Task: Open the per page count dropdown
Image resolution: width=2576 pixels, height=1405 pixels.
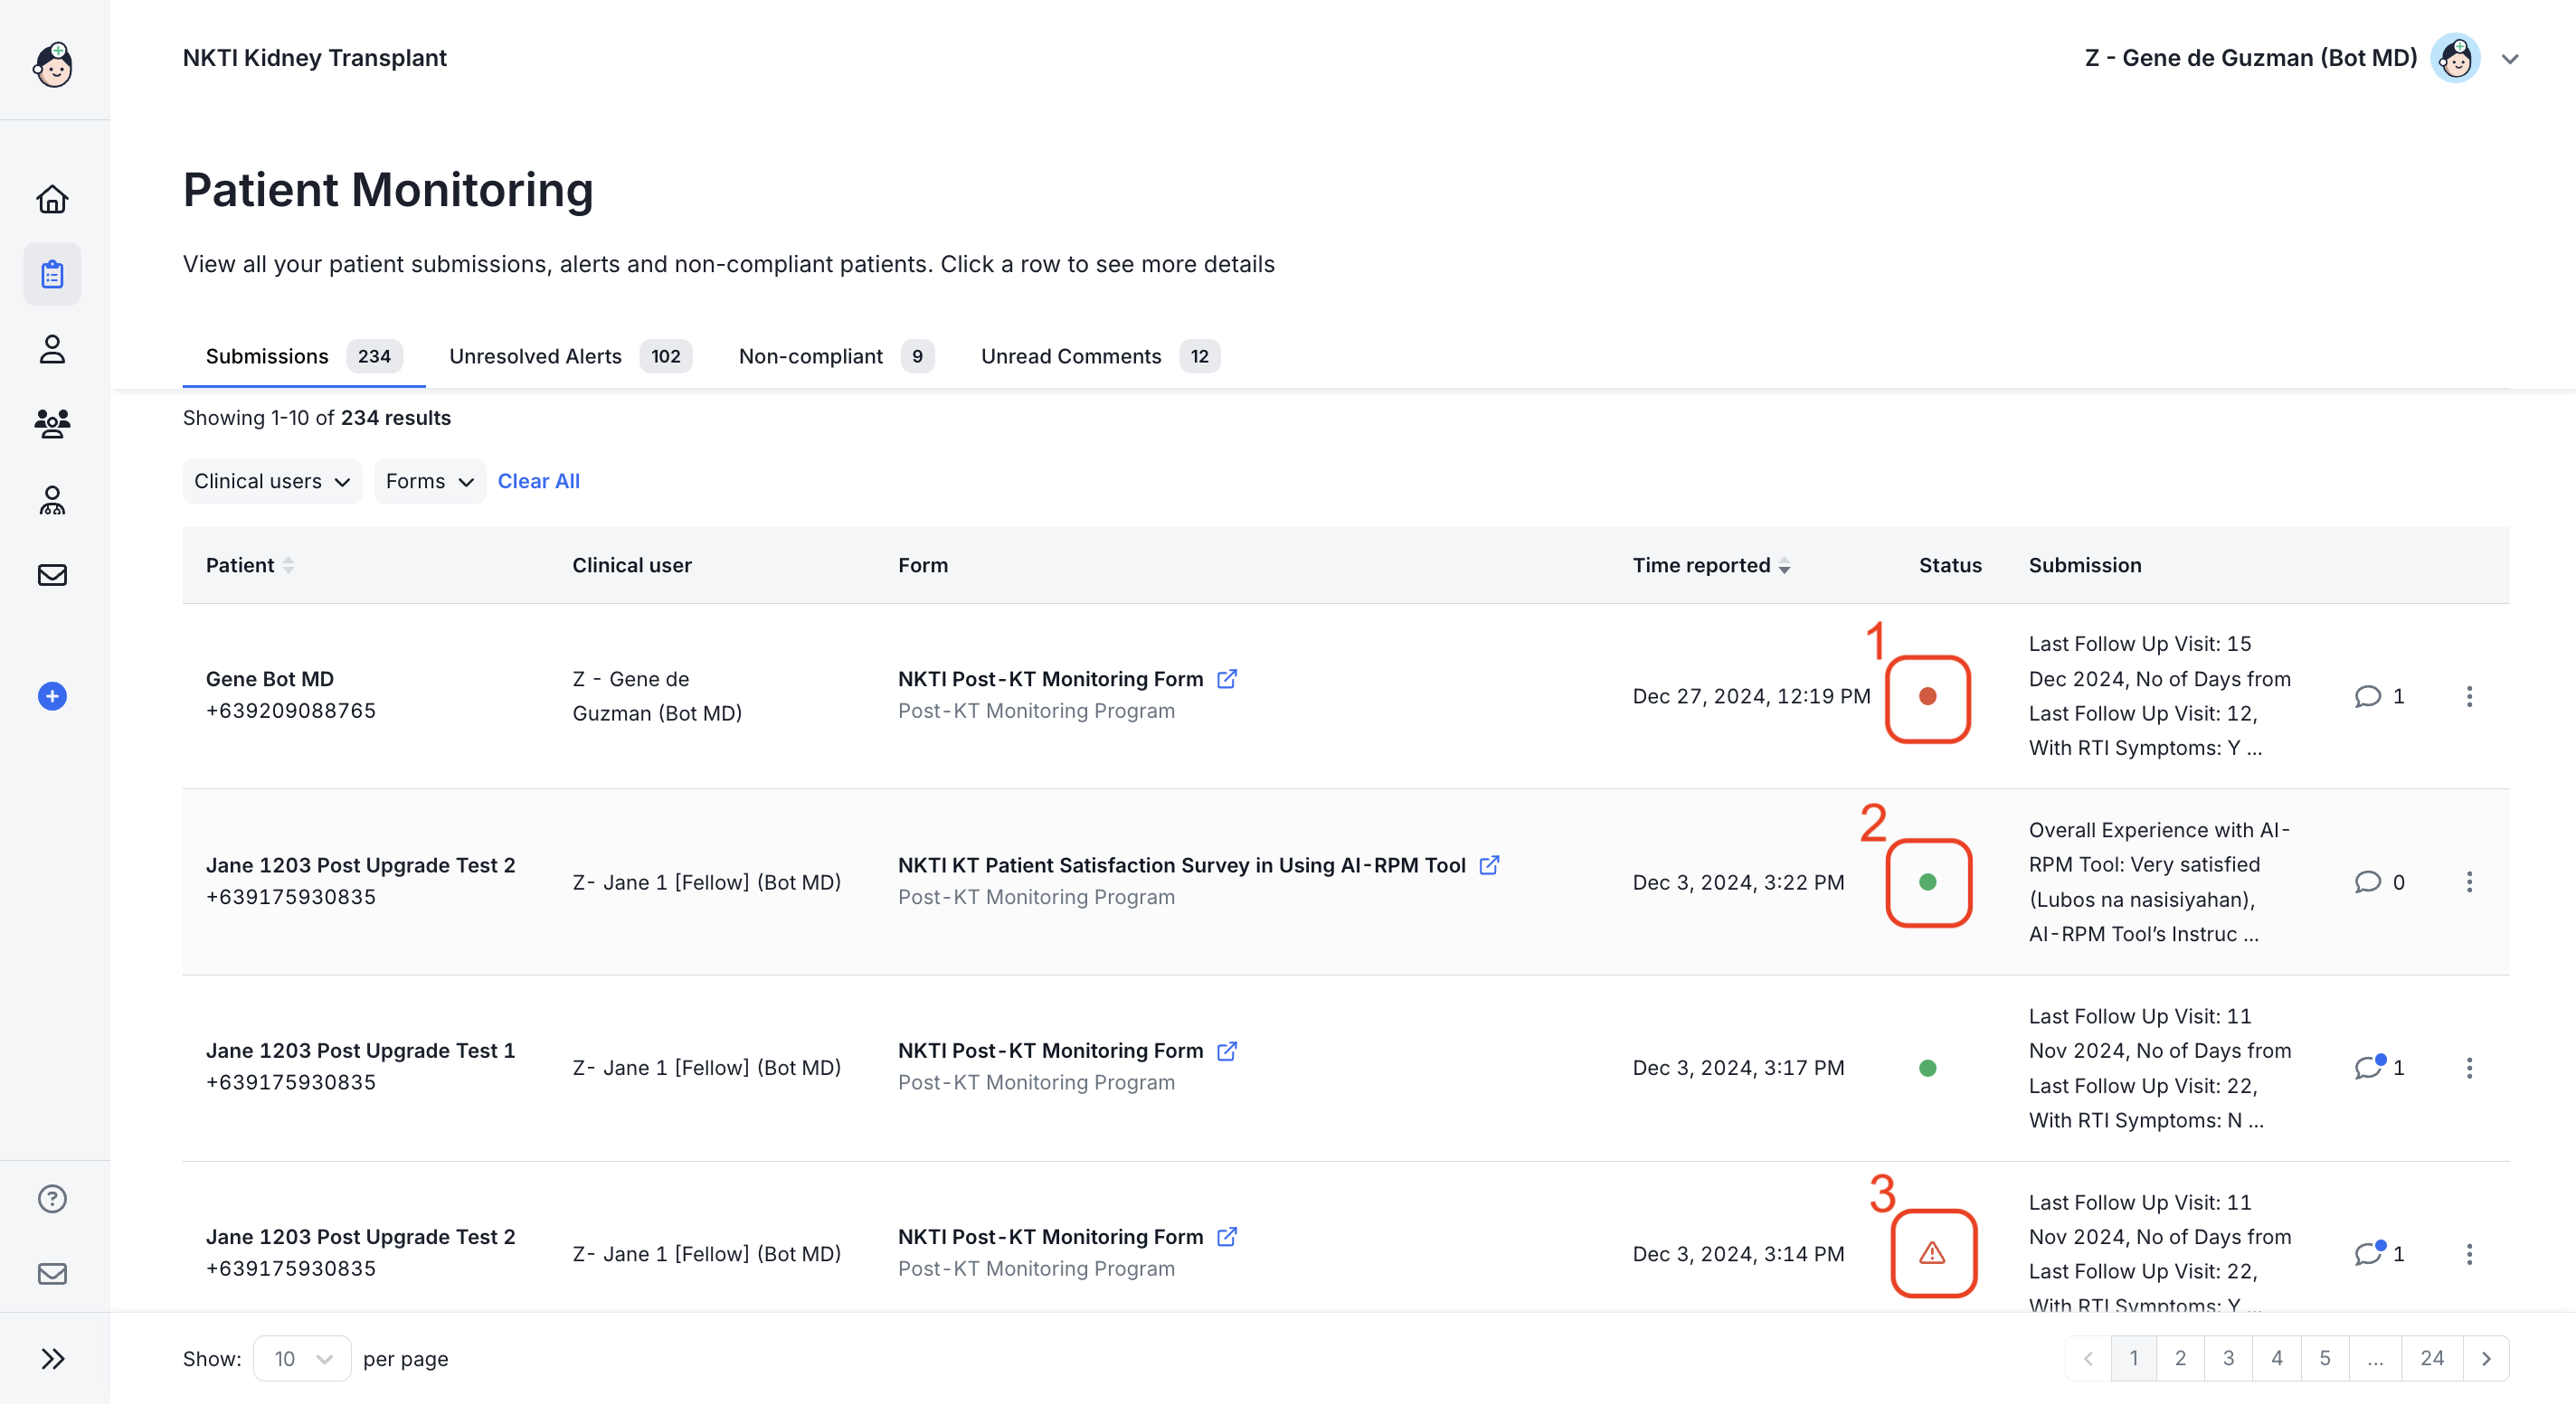Action: (x=302, y=1359)
